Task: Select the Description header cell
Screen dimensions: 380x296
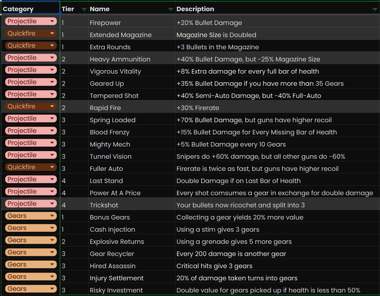Action: click(x=272, y=9)
